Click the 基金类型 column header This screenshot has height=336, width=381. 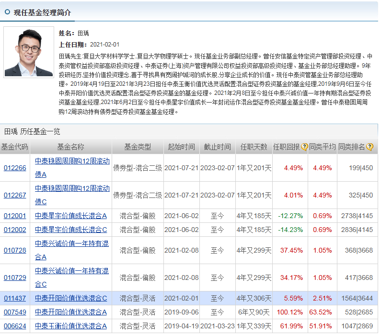[x=138, y=147]
